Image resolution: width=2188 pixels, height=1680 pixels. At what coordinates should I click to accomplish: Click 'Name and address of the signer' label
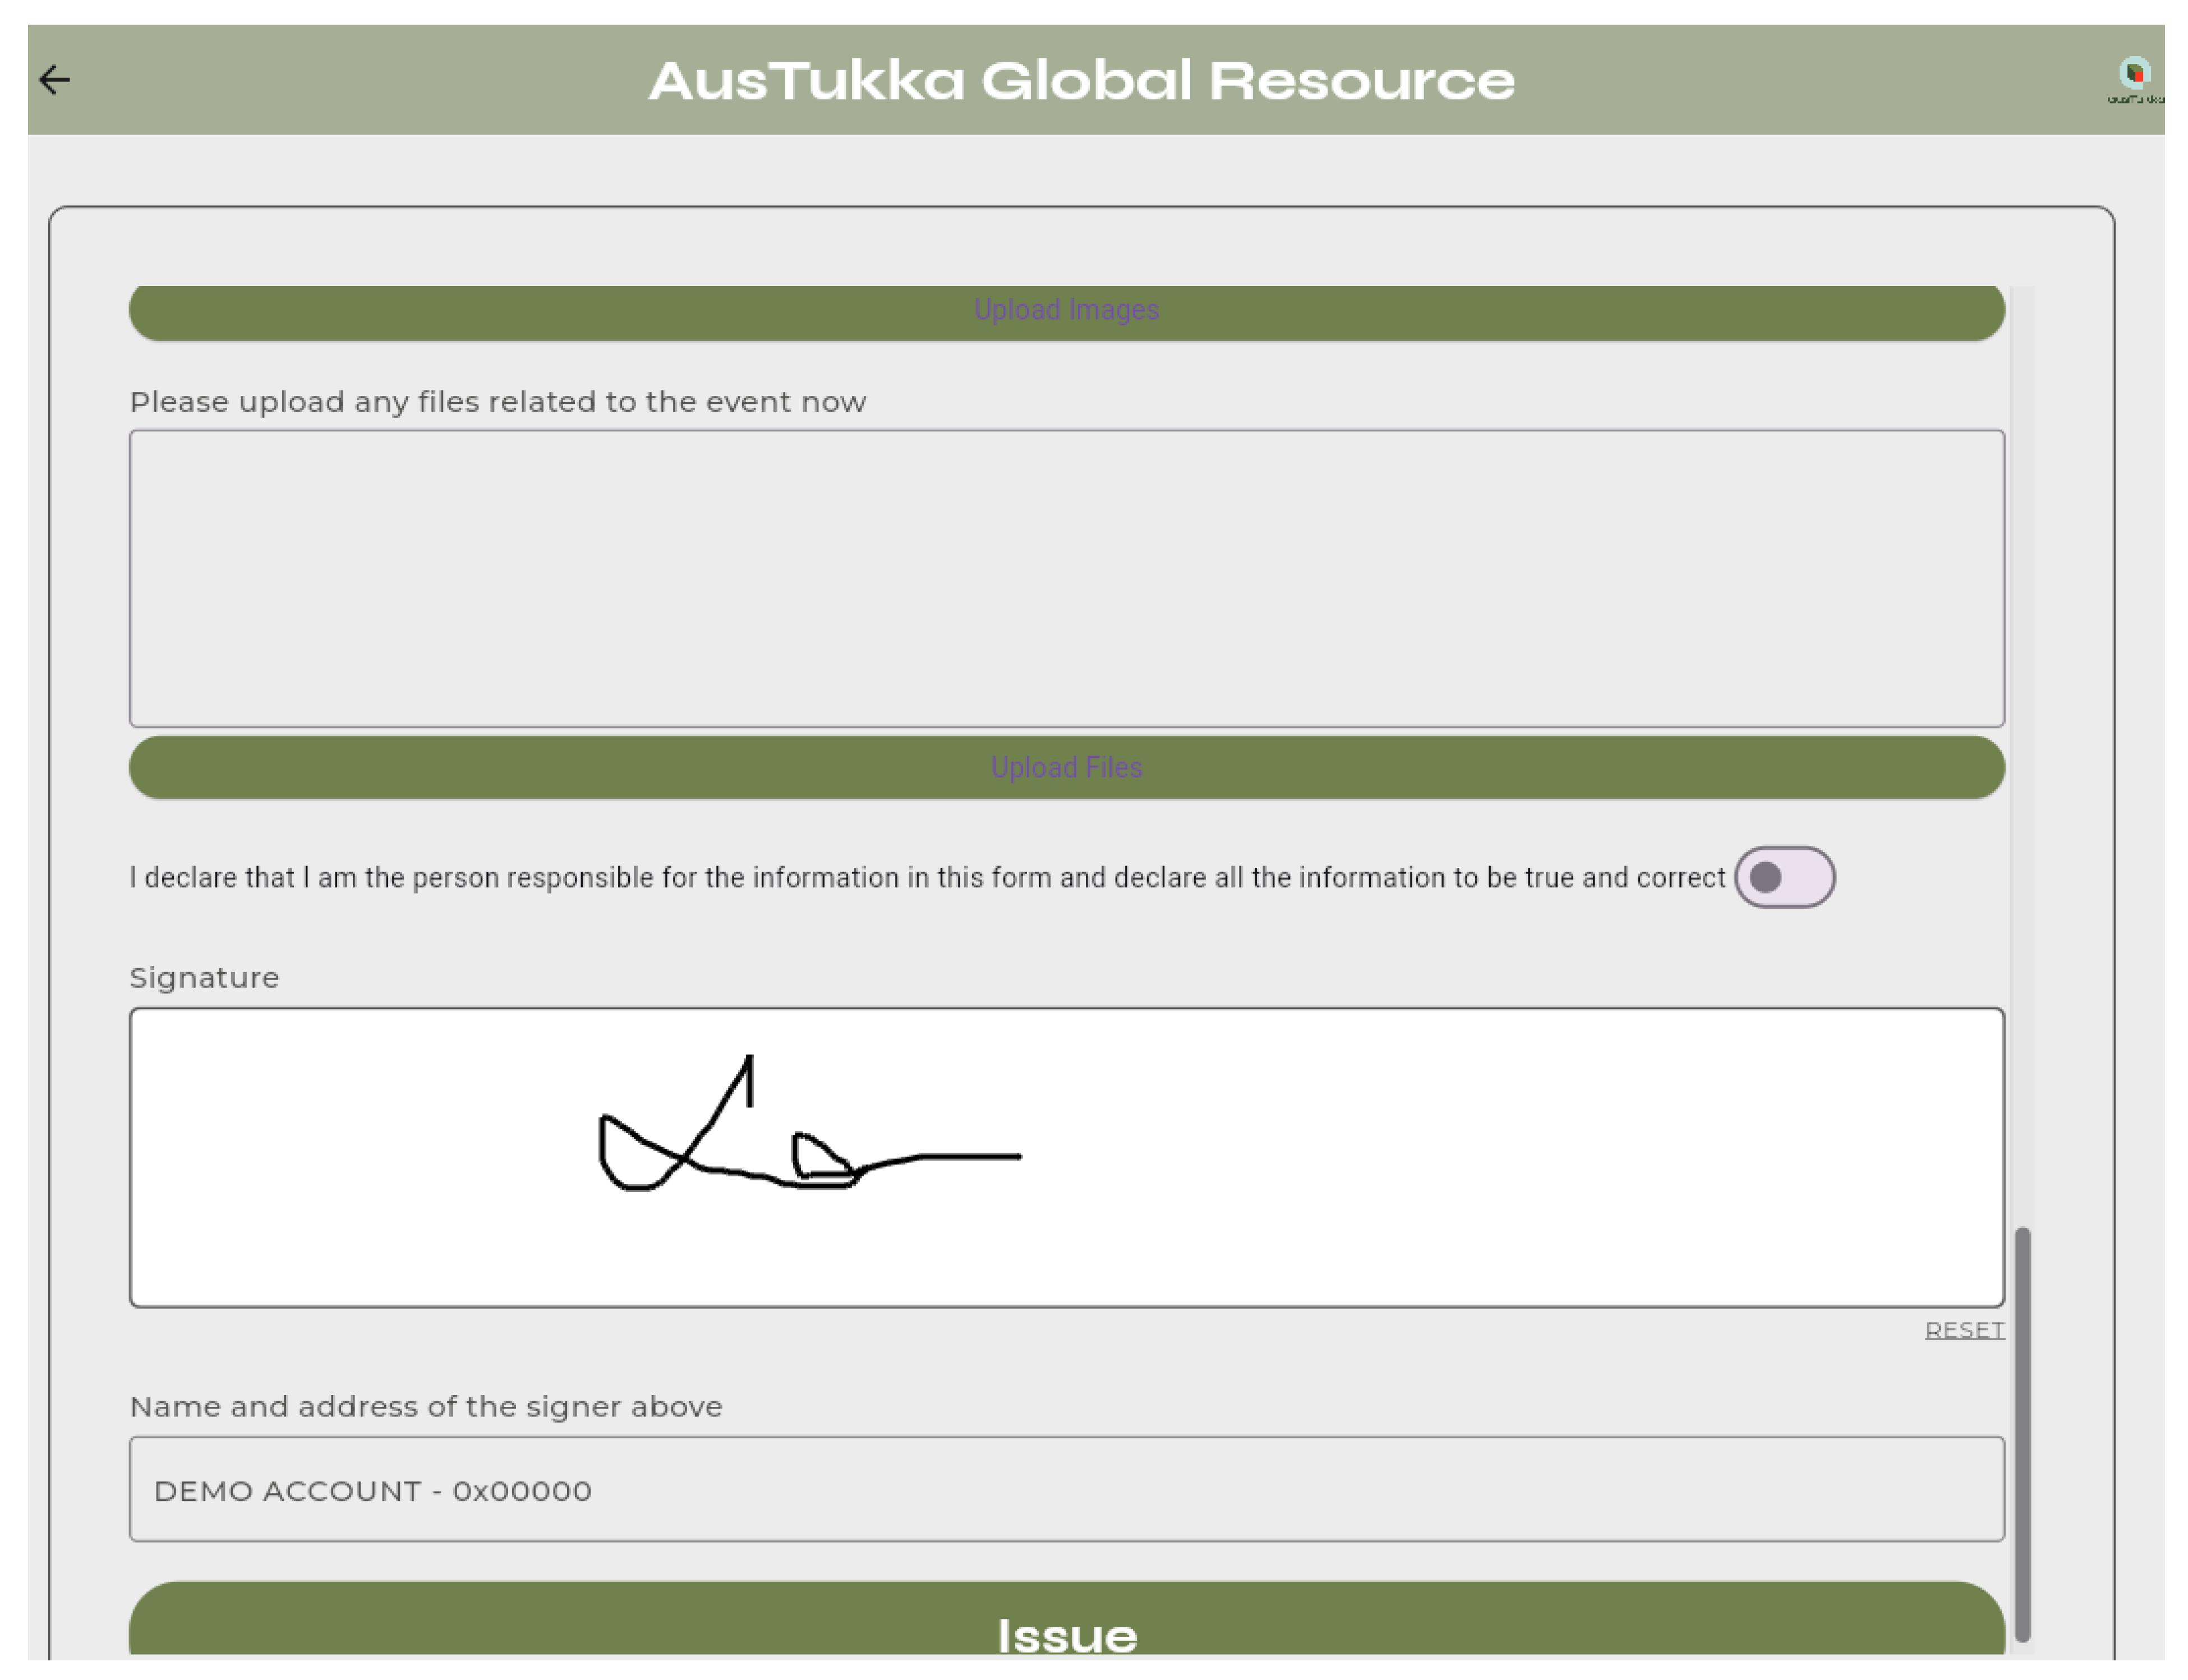pos(426,1406)
